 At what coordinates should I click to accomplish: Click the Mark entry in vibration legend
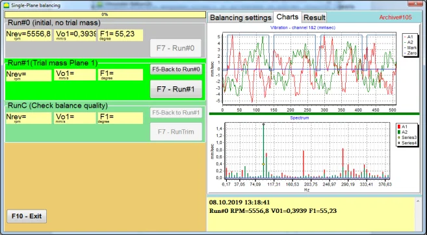pyautogui.click(x=410, y=48)
